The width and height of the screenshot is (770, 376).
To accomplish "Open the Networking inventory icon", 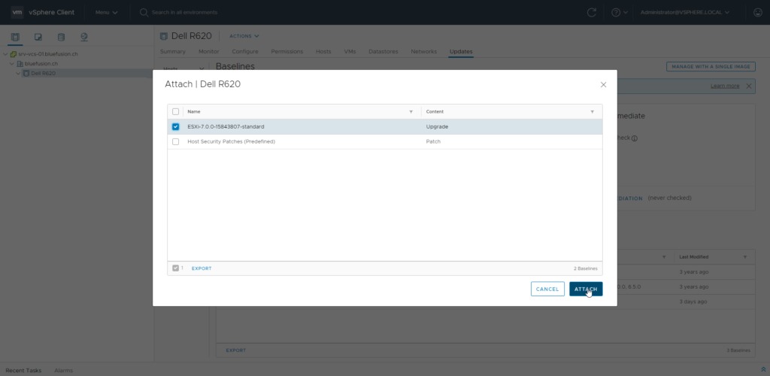I will point(84,37).
